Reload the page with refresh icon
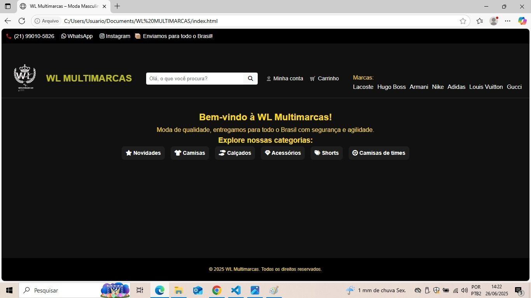Screen dimensions: 531x298 (22, 21)
